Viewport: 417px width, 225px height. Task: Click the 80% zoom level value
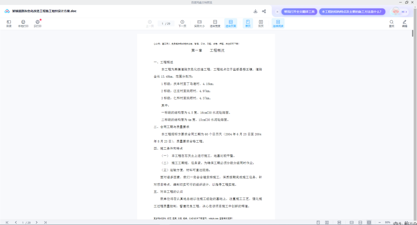[x=387, y=223]
